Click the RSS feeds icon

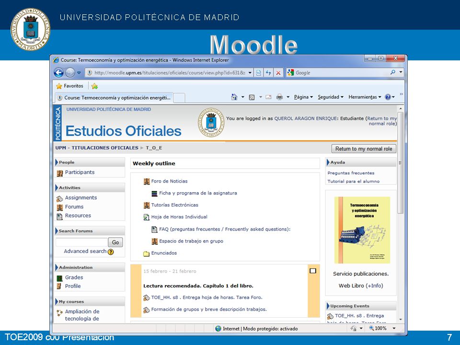252,97
